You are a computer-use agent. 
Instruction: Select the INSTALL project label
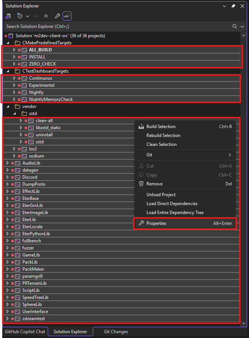tap(37, 57)
